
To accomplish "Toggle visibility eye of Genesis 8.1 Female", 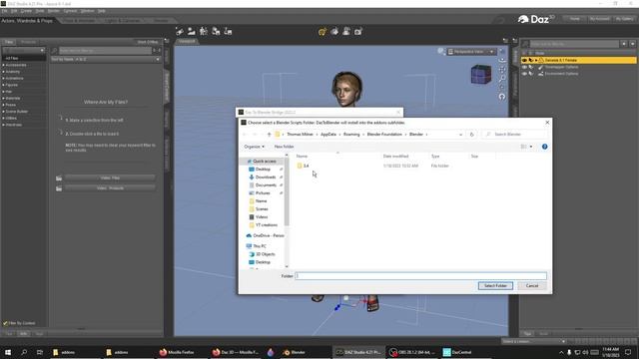I will (524, 60).
